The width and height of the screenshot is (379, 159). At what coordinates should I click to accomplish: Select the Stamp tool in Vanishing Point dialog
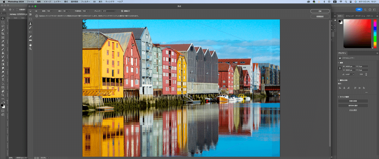tap(30, 24)
